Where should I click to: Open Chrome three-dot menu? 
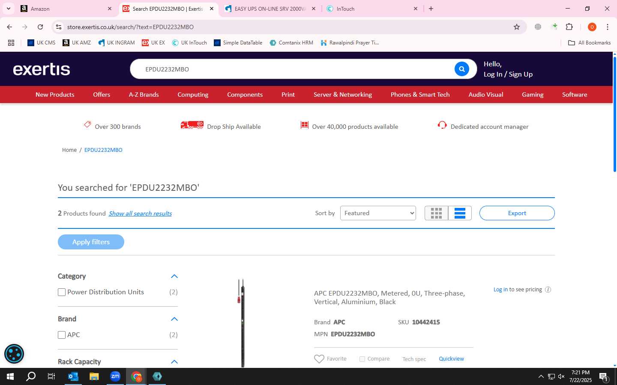(x=607, y=27)
